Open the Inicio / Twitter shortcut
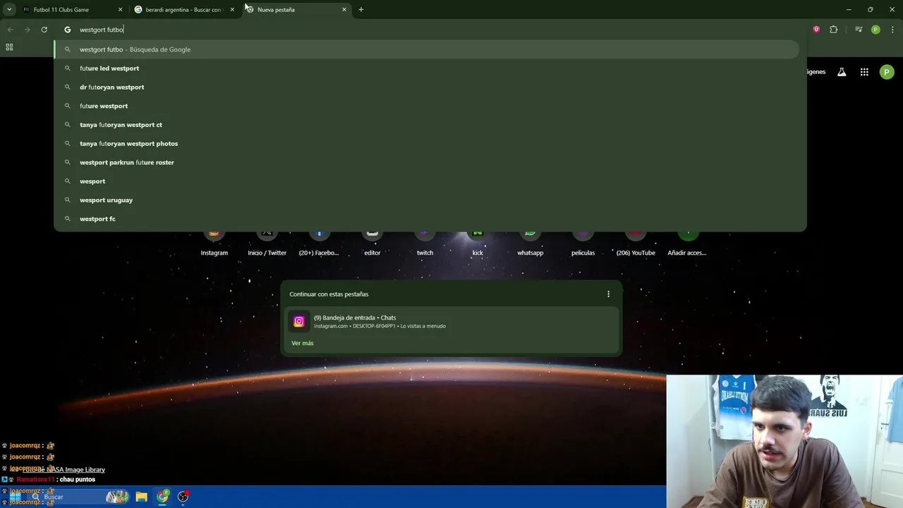 (x=267, y=243)
